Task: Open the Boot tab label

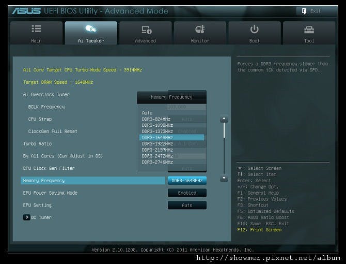Action: 255,41
